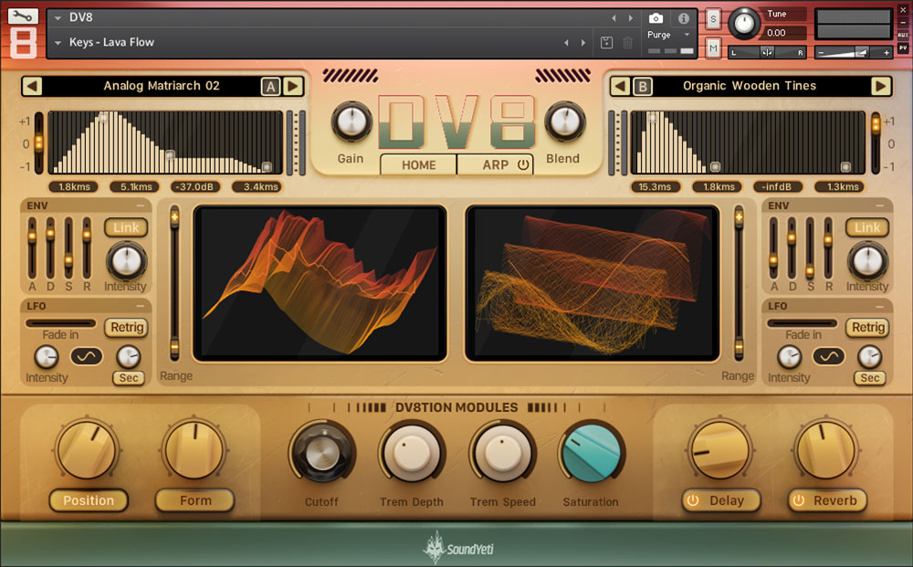913x567 pixels.
Task: Adjust the right ENV Sustain fader
Action: [x=810, y=247]
